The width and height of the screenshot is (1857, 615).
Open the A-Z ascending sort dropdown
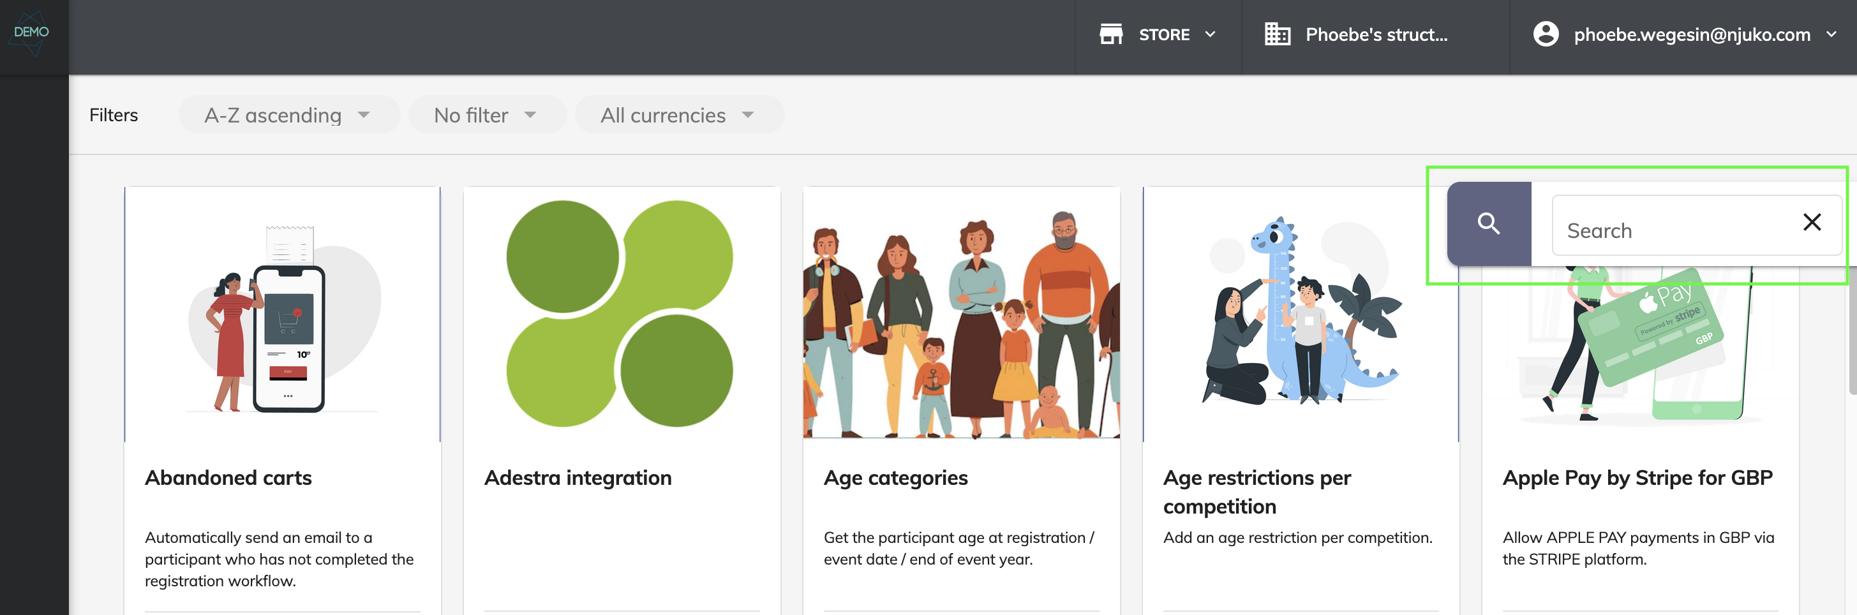(288, 115)
